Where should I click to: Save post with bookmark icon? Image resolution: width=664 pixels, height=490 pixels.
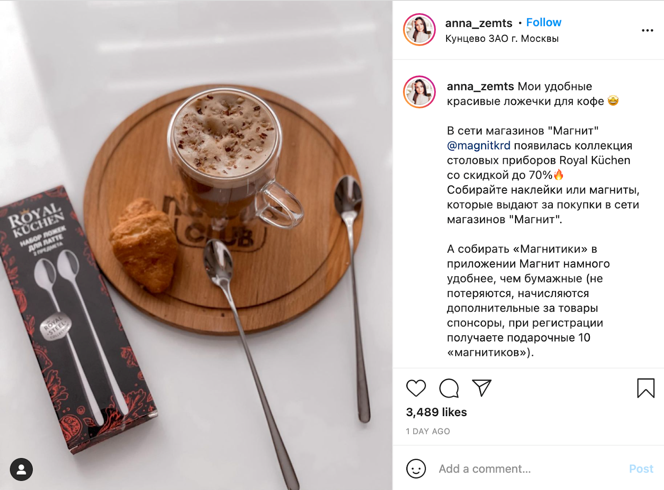[x=646, y=388]
